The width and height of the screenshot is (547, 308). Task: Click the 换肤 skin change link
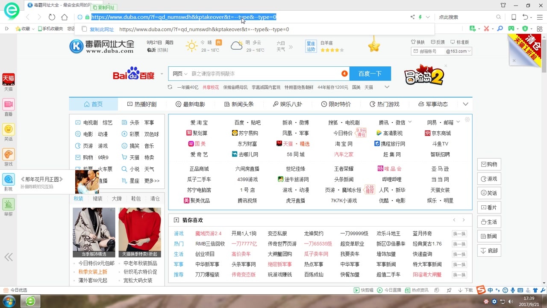pyautogui.click(x=418, y=42)
